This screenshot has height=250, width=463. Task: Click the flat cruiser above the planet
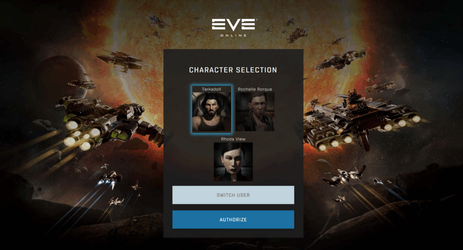pos(121,60)
